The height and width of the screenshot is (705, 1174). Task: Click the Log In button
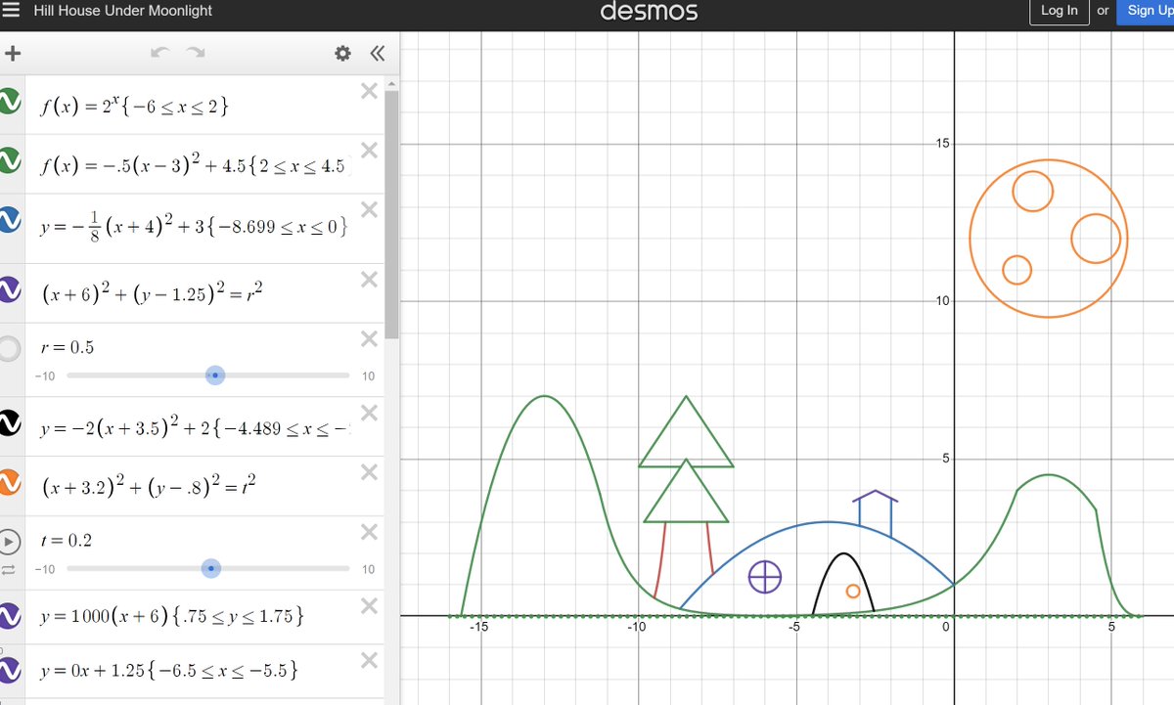pyautogui.click(x=1060, y=11)
